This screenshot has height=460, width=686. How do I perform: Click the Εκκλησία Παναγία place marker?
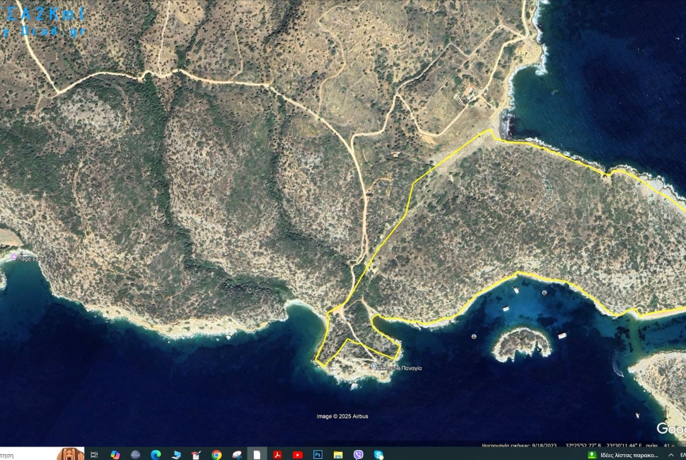coord(373,366)
